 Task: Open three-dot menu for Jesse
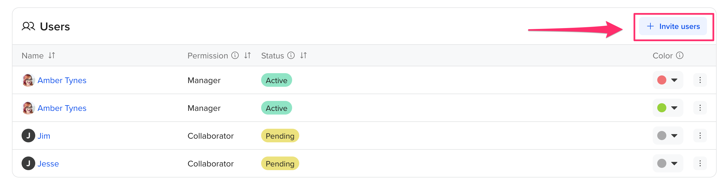700,163
